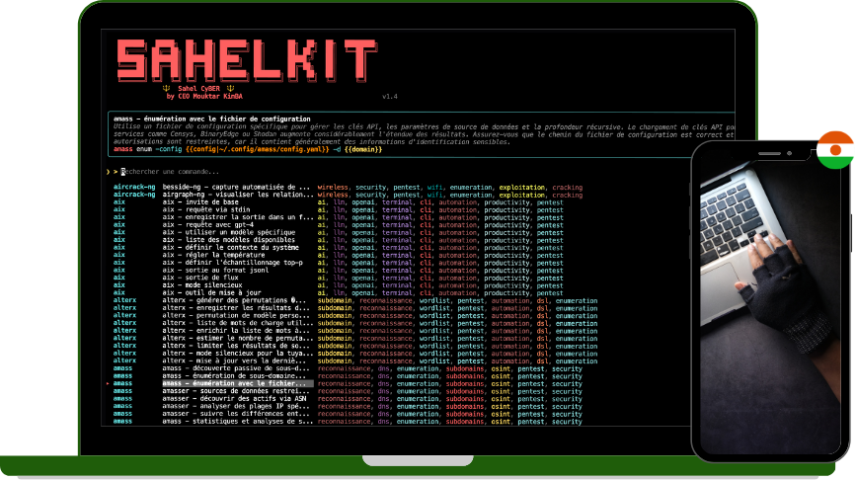
Task: Select 'alterx – mode silencieux pour la tuya' row
Action: [355, 354]
